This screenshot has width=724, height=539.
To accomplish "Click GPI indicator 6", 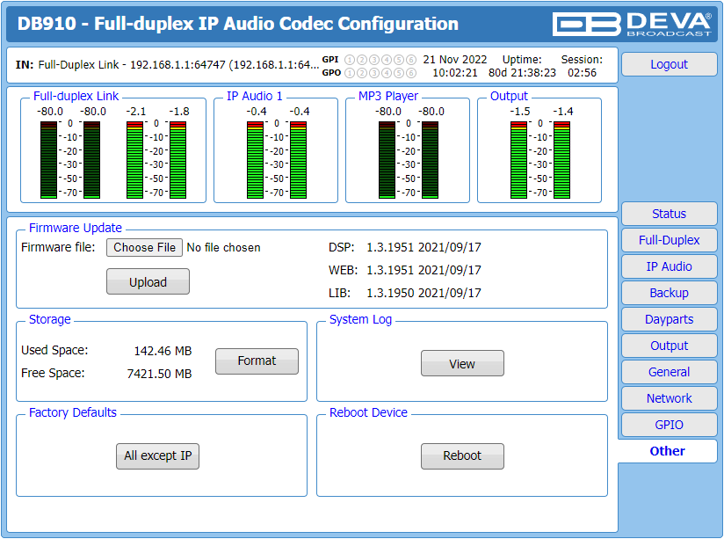I will [411, 60].
